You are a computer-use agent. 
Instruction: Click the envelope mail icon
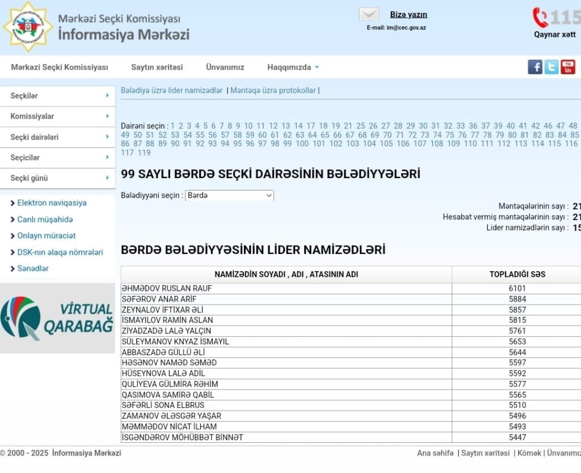click(369, 14)
